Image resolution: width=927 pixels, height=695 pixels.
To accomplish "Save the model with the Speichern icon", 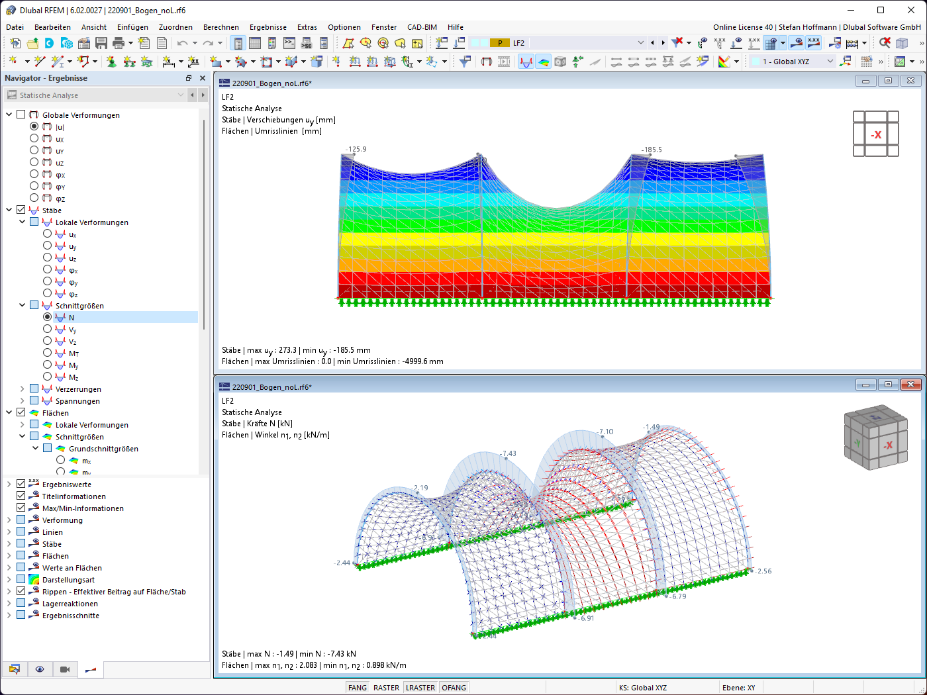I will click(101, 42).
